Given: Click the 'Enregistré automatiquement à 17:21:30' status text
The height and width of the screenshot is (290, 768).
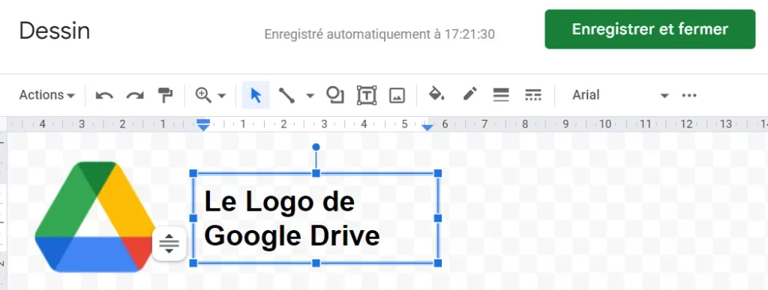Looking at the screenshot, I should click(x=379, y=34).
